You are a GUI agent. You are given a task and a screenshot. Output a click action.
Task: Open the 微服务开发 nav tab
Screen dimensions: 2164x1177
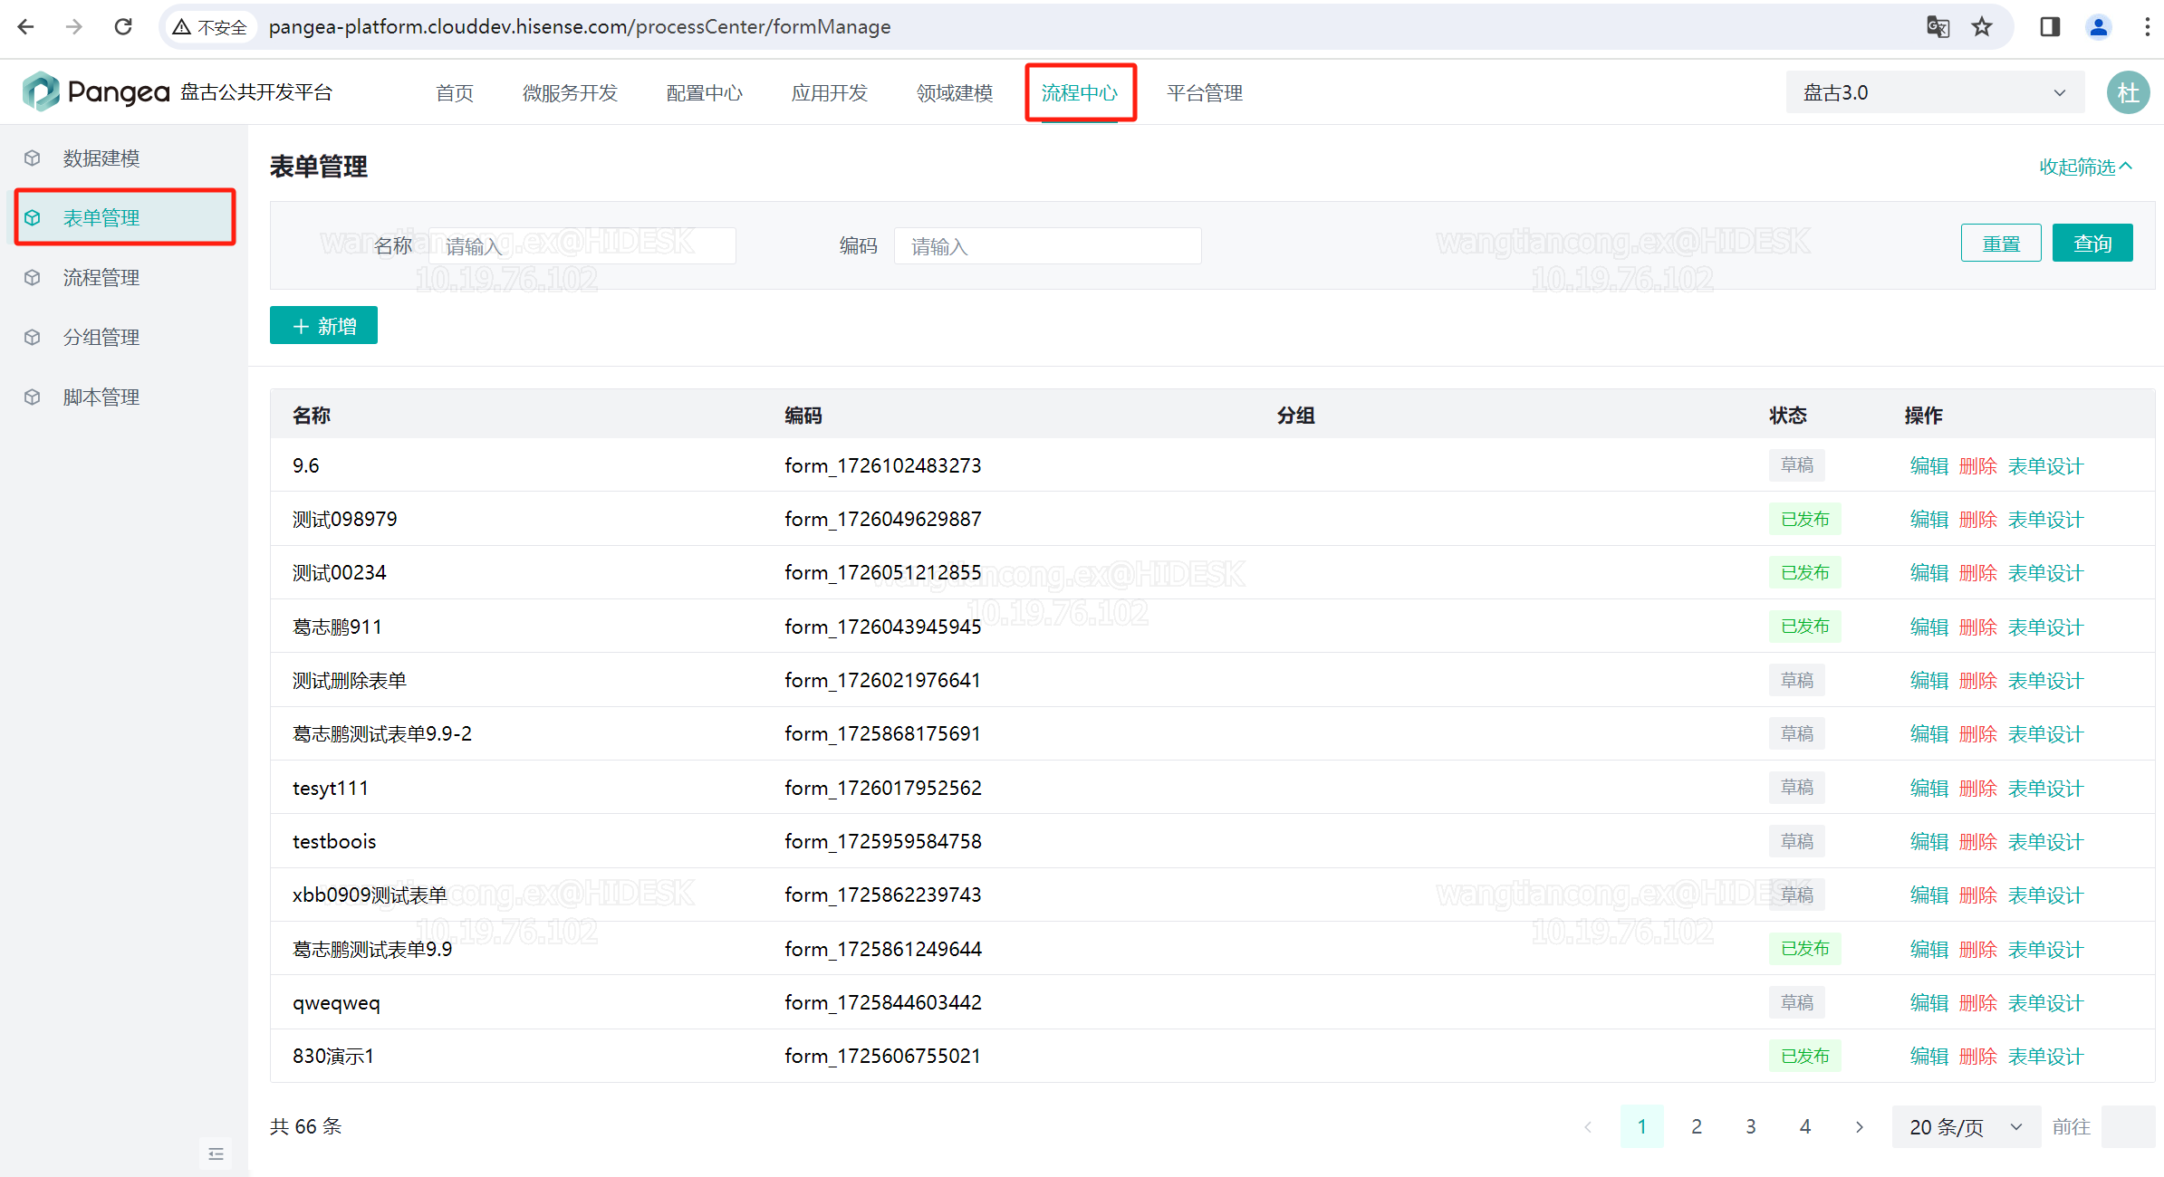570,93
